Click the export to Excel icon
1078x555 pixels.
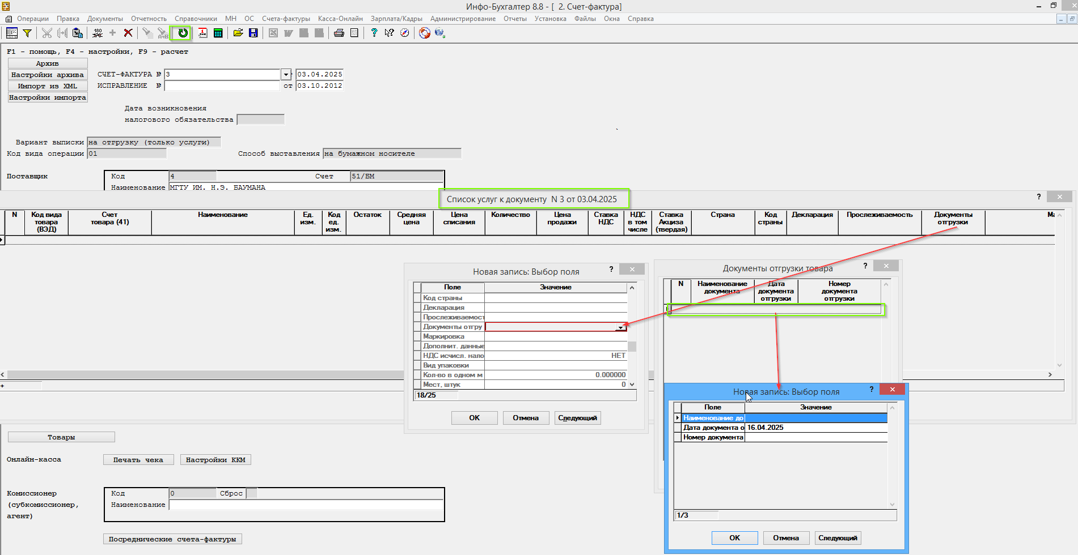(x=273, y=33)
